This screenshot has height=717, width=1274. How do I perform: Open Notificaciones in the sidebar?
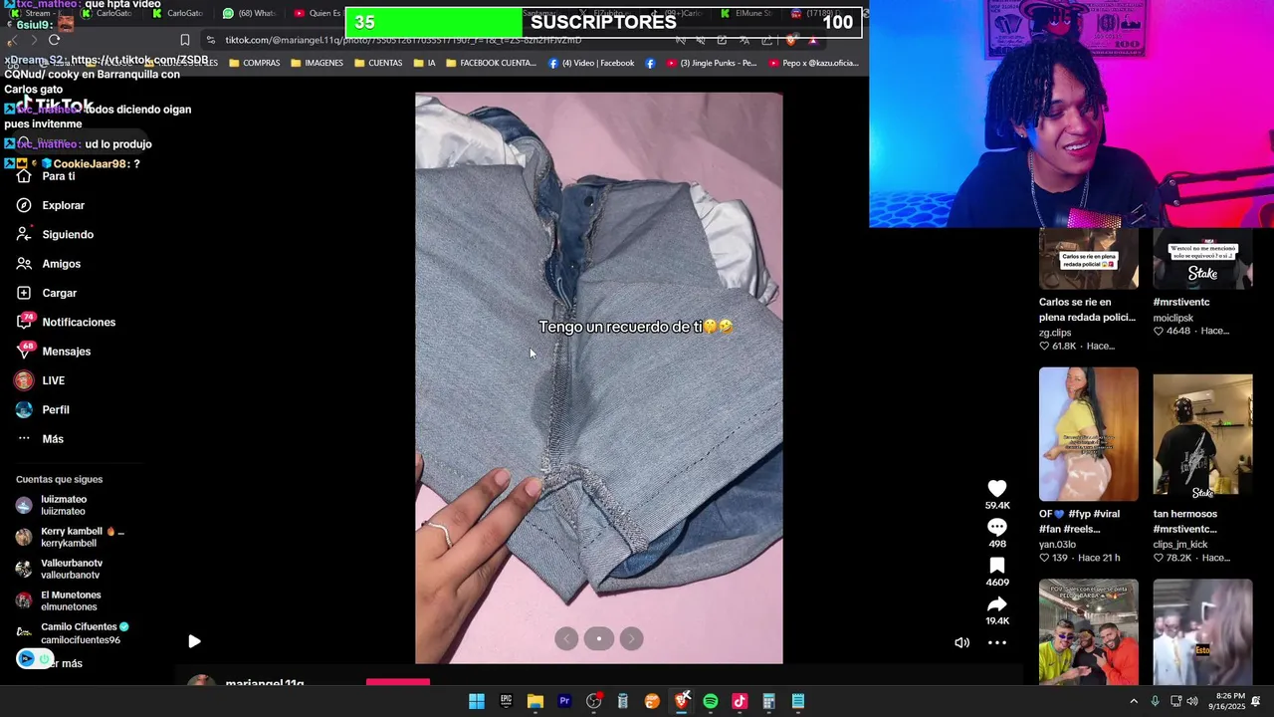(x=66, y=322)
